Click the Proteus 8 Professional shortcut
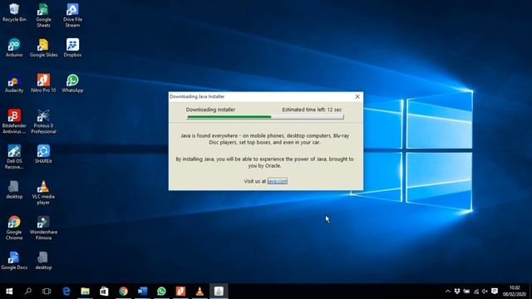The image size is (532, 299). (x=43, y=121)
